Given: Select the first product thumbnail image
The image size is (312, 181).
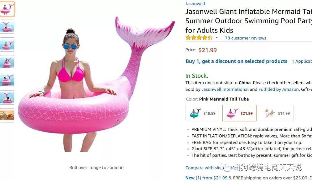Looking at the screenshot, I should point(7,9).
